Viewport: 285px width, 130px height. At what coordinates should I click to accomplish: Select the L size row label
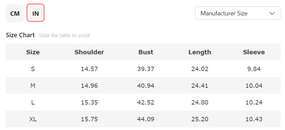(33, 103)
